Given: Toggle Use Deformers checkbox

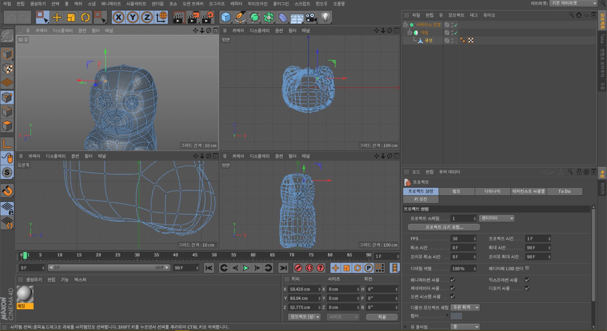Looking at the screenshot, I should tap(527, 288).
